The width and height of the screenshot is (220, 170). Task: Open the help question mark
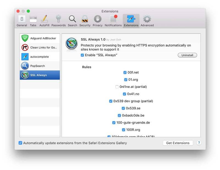[199, 143]
